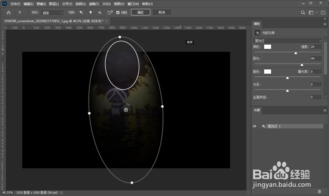The height and width of the screenshot is (196, 329).
Task: Open the search magnifier icon
Action: (x=303, y=13)
